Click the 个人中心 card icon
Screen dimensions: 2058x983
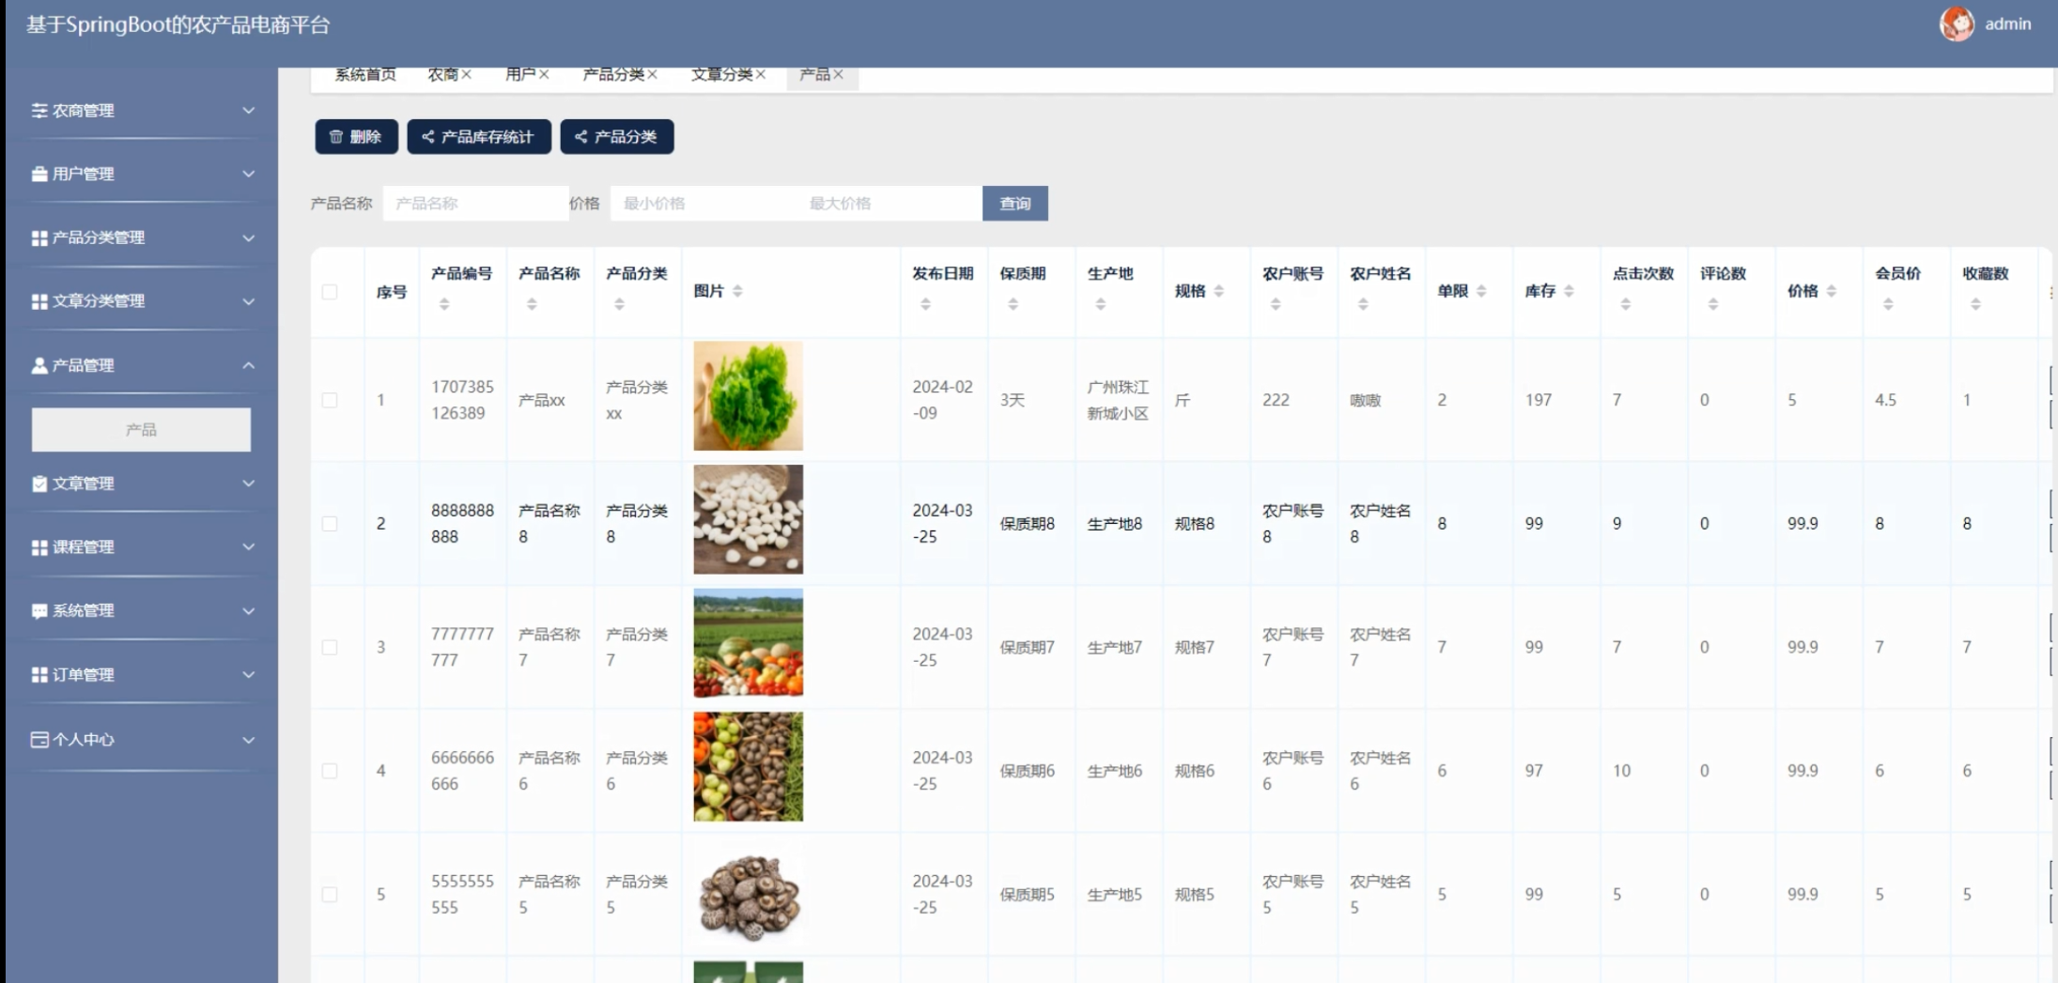tap(39, 740)
